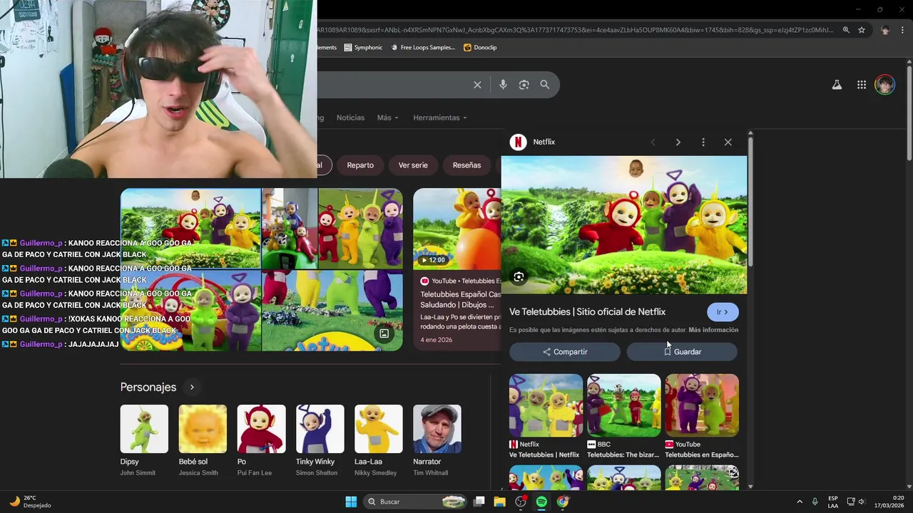Screen dimensions: 913x513
Task: Open OBS Studio taskbar icon
Action: (x=521, y=502)
